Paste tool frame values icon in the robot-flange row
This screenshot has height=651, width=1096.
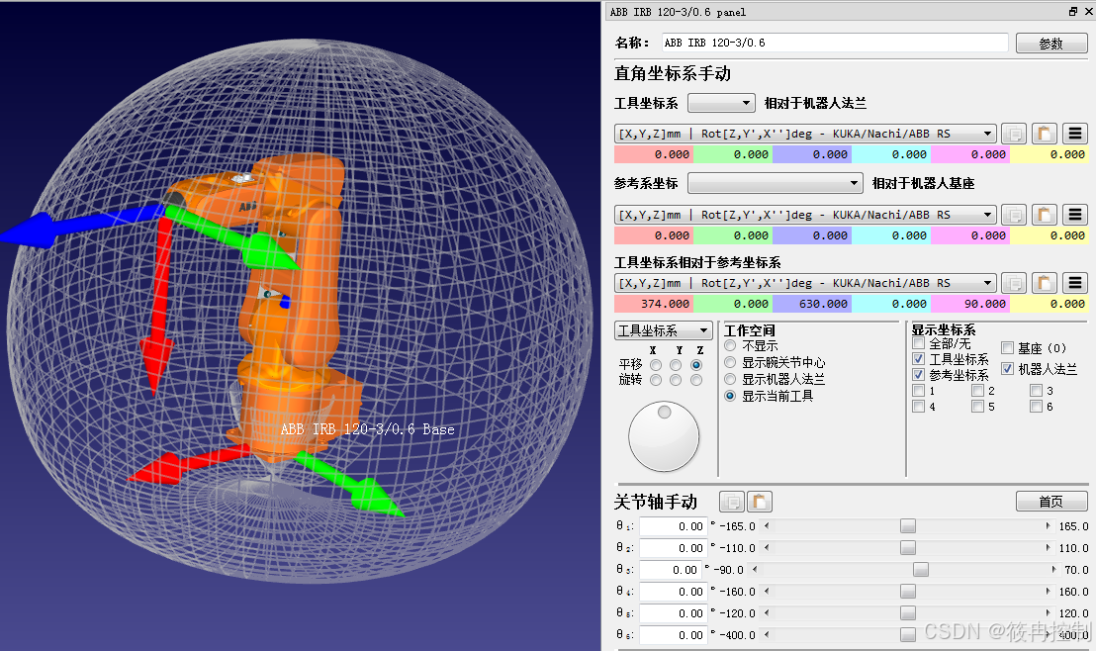[1044, 134]
